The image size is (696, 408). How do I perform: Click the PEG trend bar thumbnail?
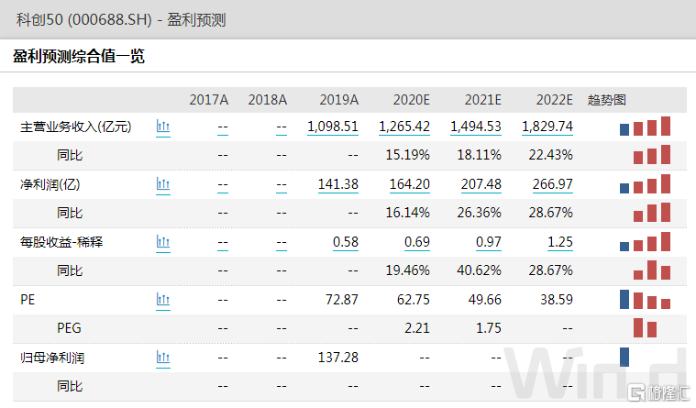[645, 327]
